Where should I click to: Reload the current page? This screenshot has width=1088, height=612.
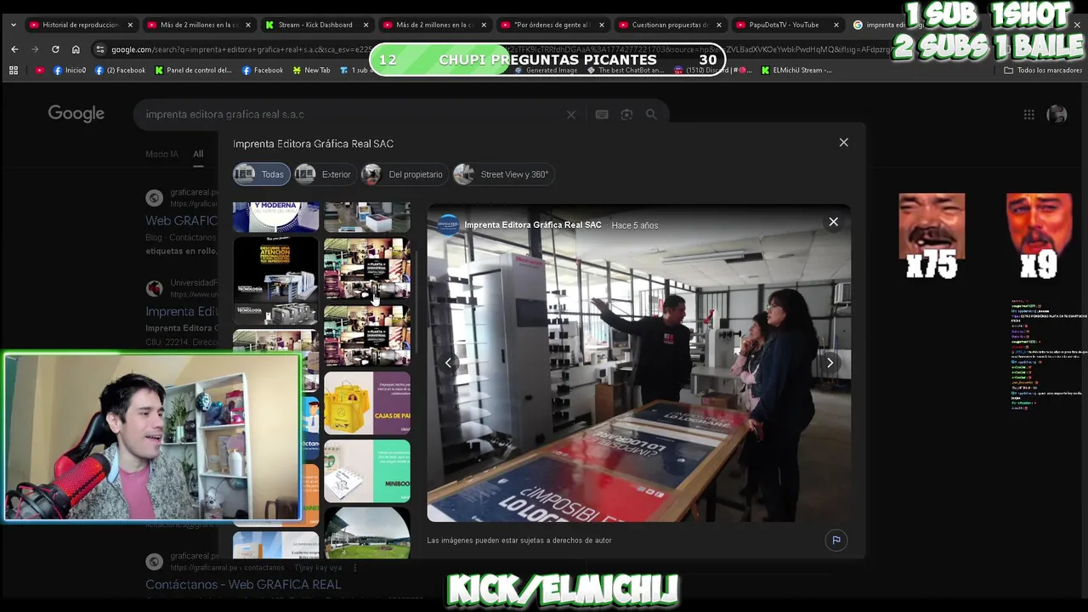click(x=55, y=49)
